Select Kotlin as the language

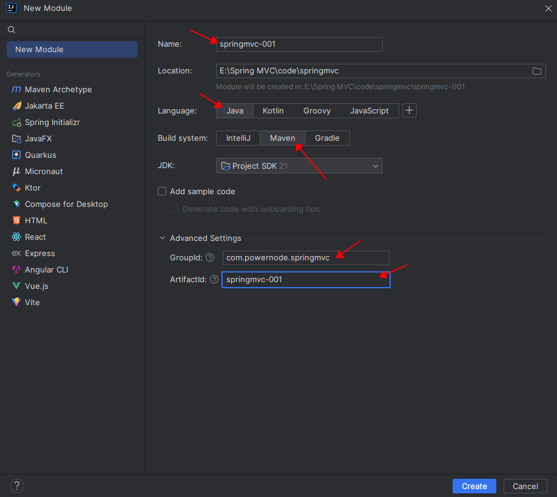point(273,111)
